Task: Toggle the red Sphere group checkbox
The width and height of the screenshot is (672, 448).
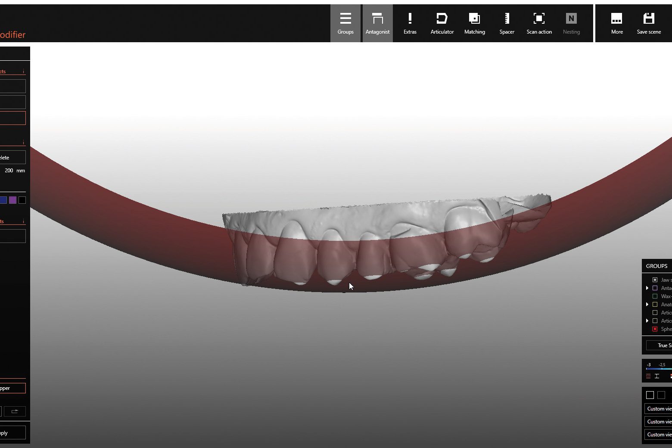Action: click(655, 329)
